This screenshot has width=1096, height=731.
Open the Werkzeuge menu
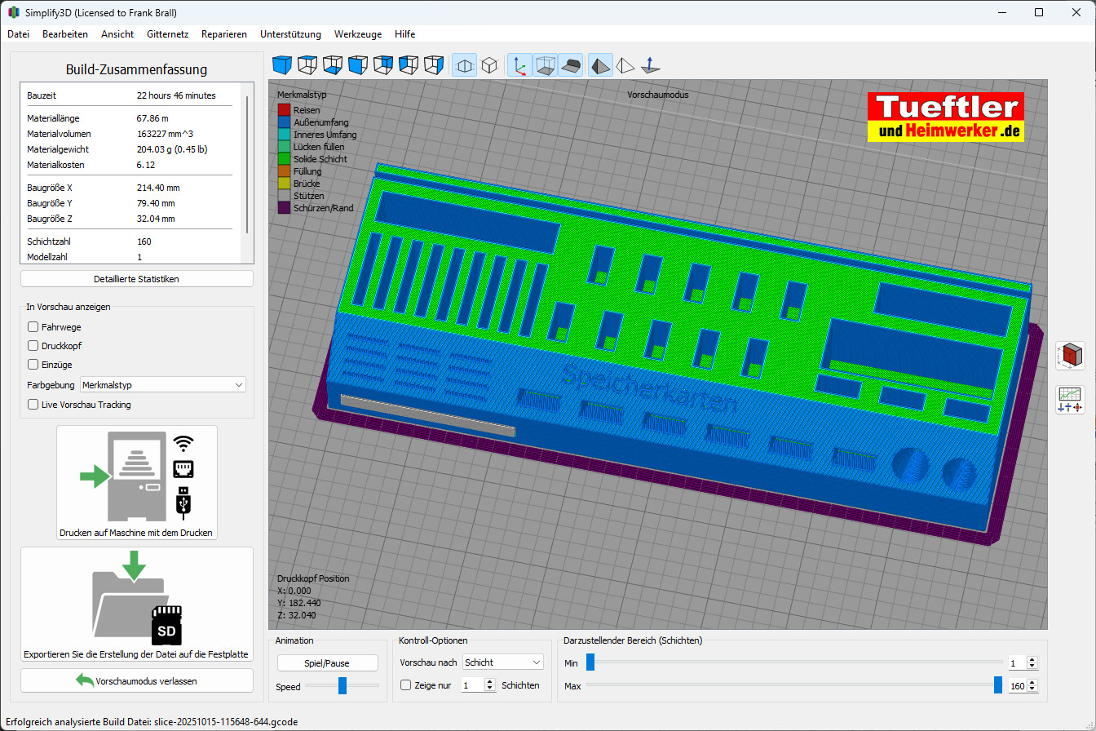[358, 34]
